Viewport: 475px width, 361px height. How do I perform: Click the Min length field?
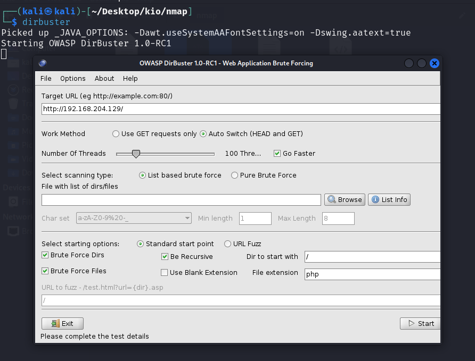coord(255,219)
